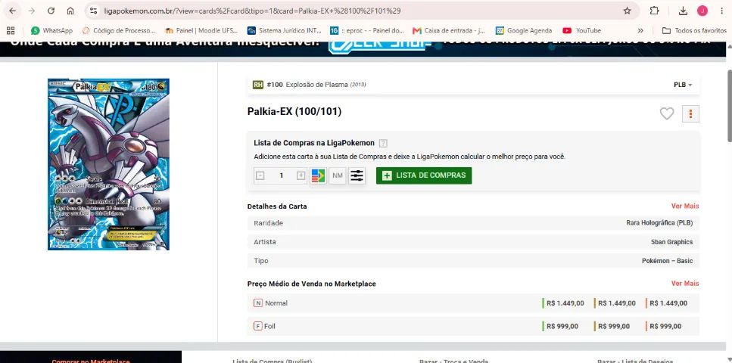732x363 pixels.
Task: Click Rara Holográfica (PLB) rarity
Action: pyautogui.click(x=659, y=223)
